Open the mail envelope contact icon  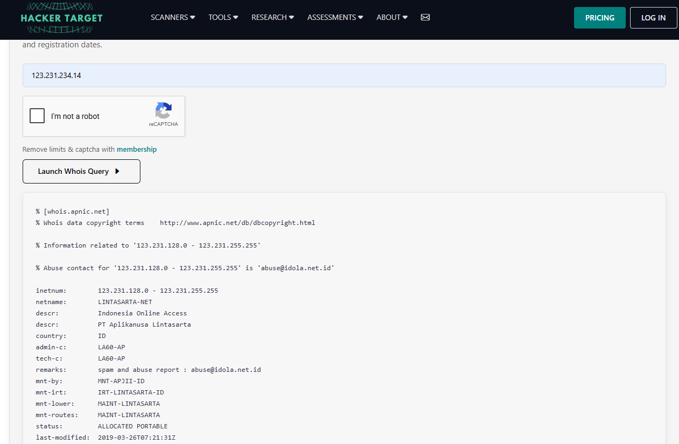425,17
